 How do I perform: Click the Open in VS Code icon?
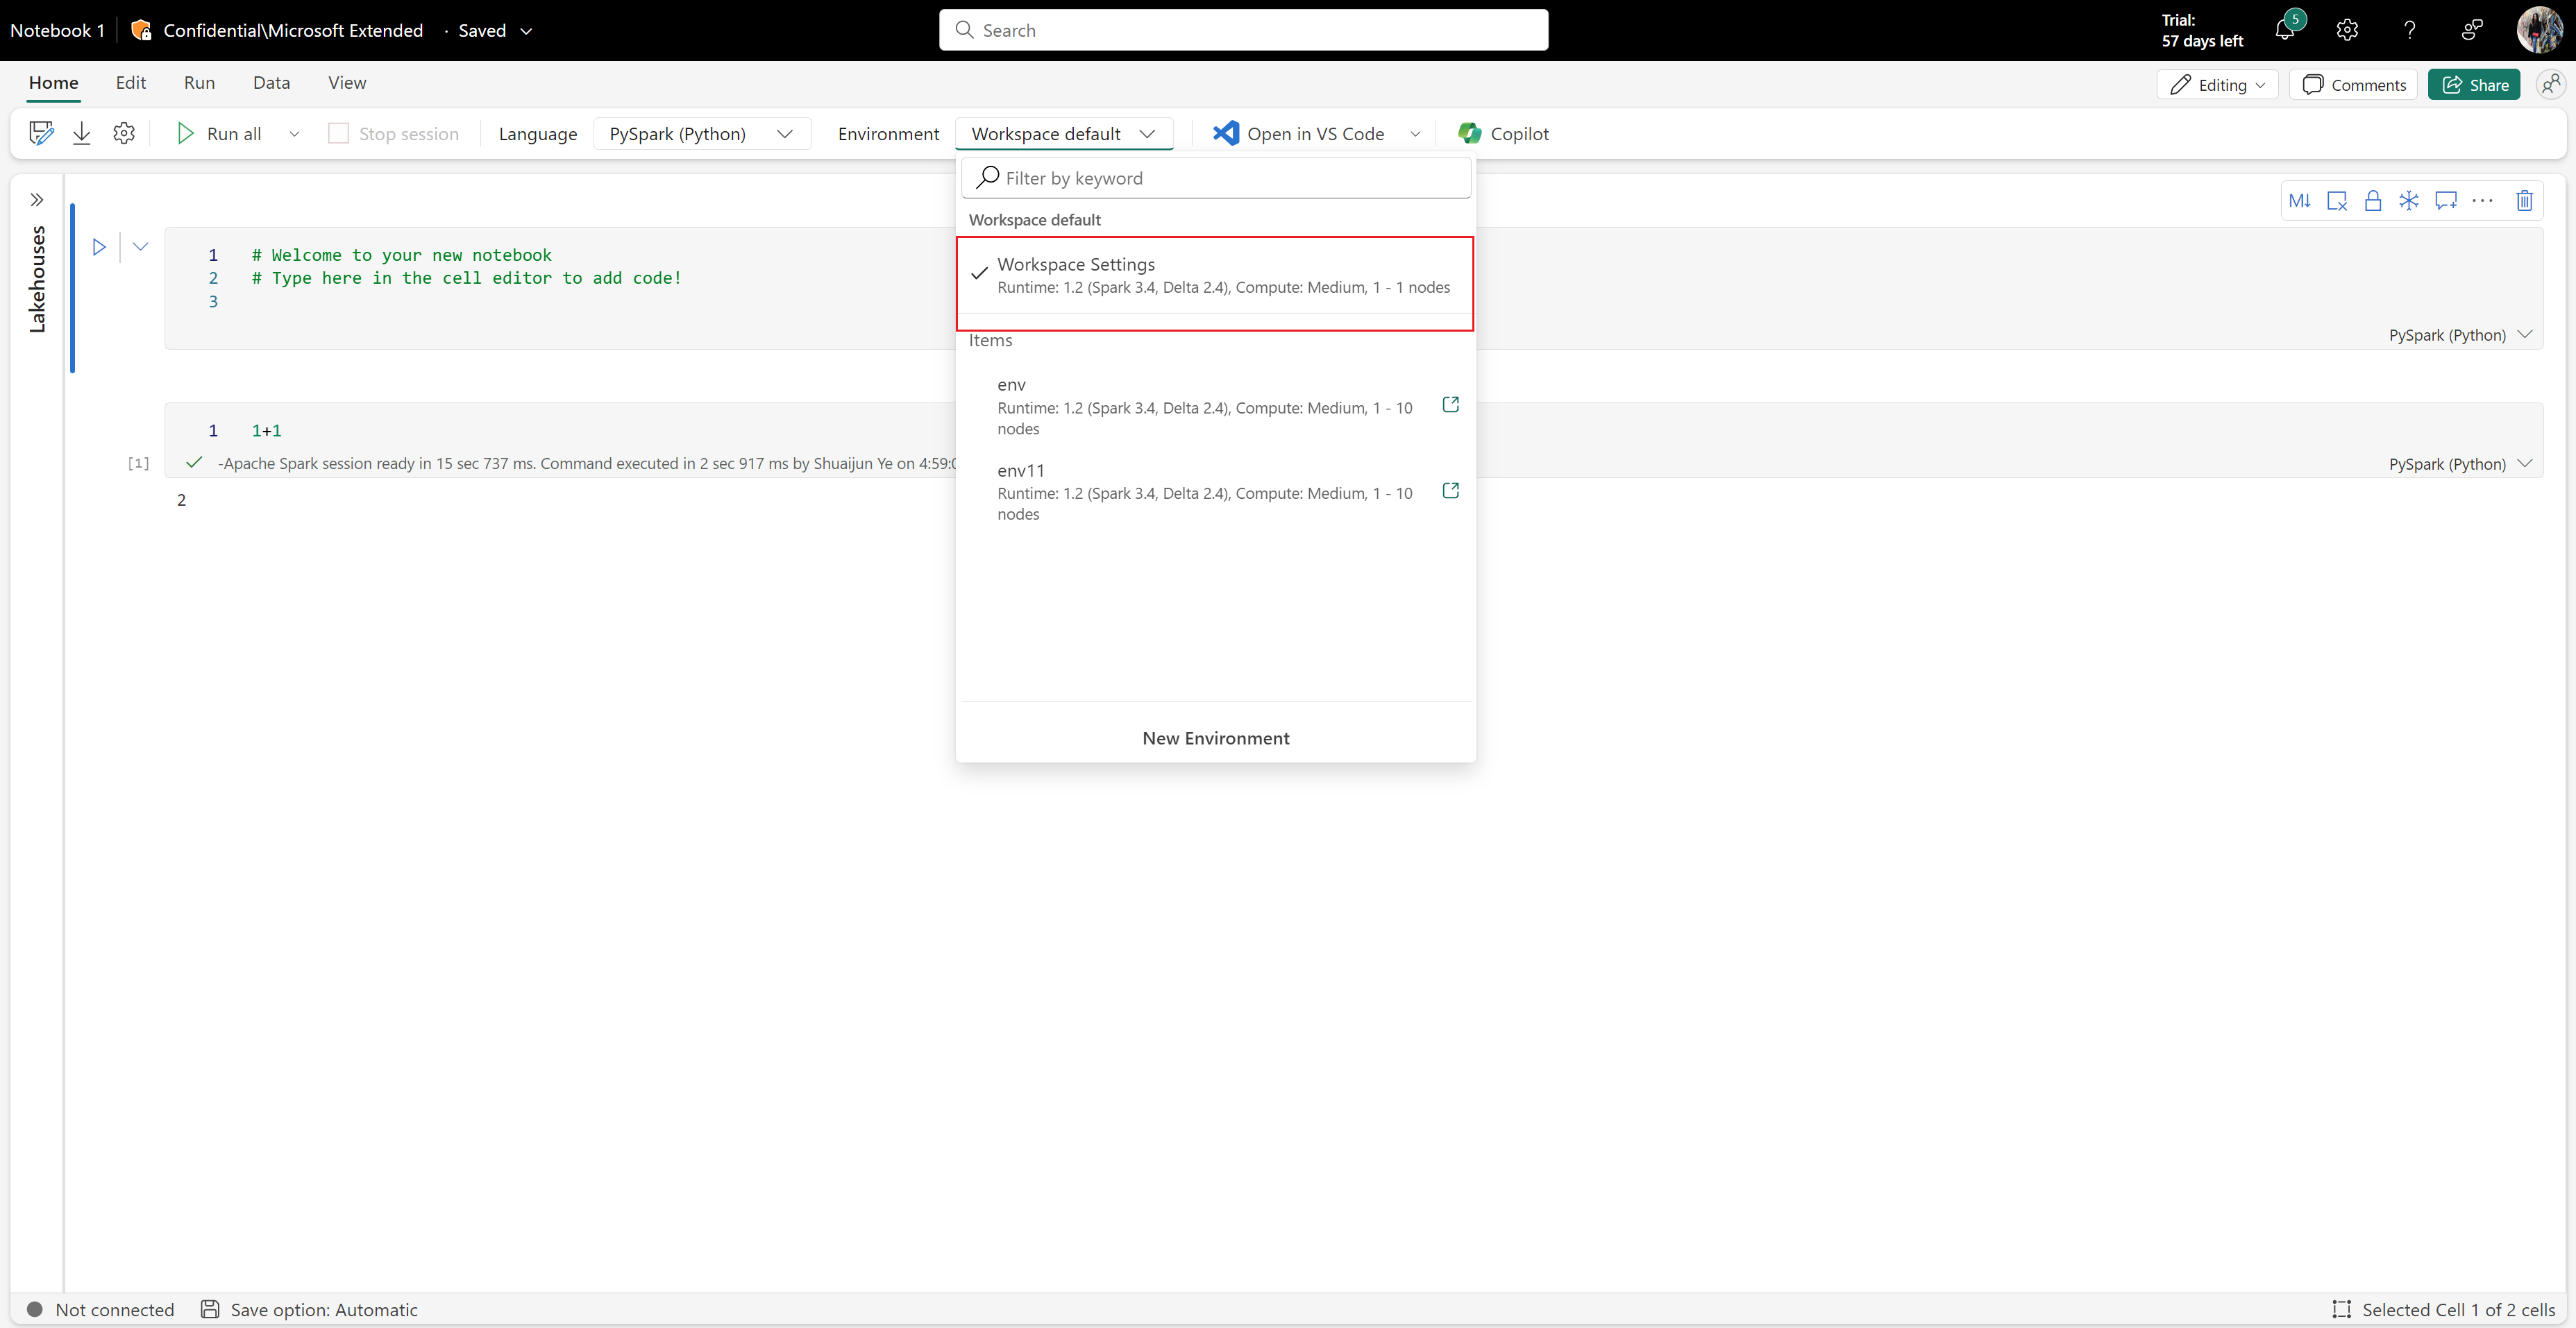click(1223, 132)
